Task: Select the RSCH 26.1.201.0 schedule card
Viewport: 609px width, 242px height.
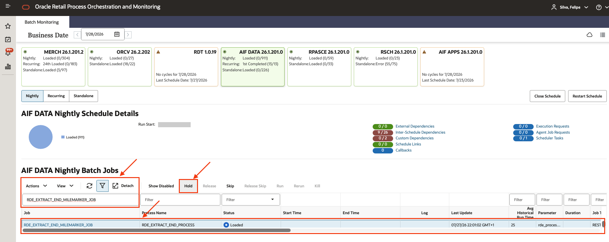Action: coord(386,67)
